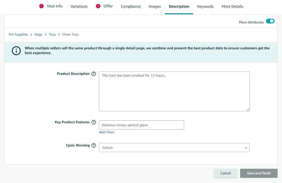Image resolution: width=282 pixels, height=183 pixels.
Task: Switch to the Keywords tab
Action: pyautogui.click(x=205, y=7)
